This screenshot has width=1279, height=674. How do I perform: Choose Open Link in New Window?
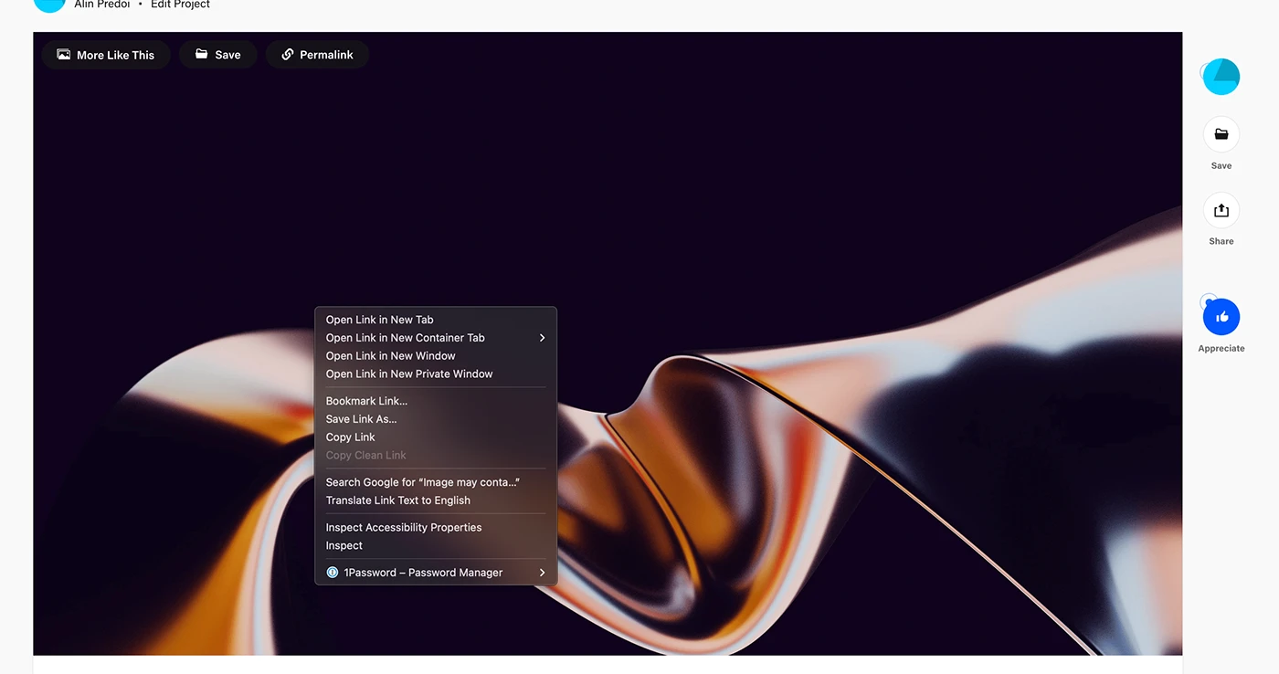[390, 356]
